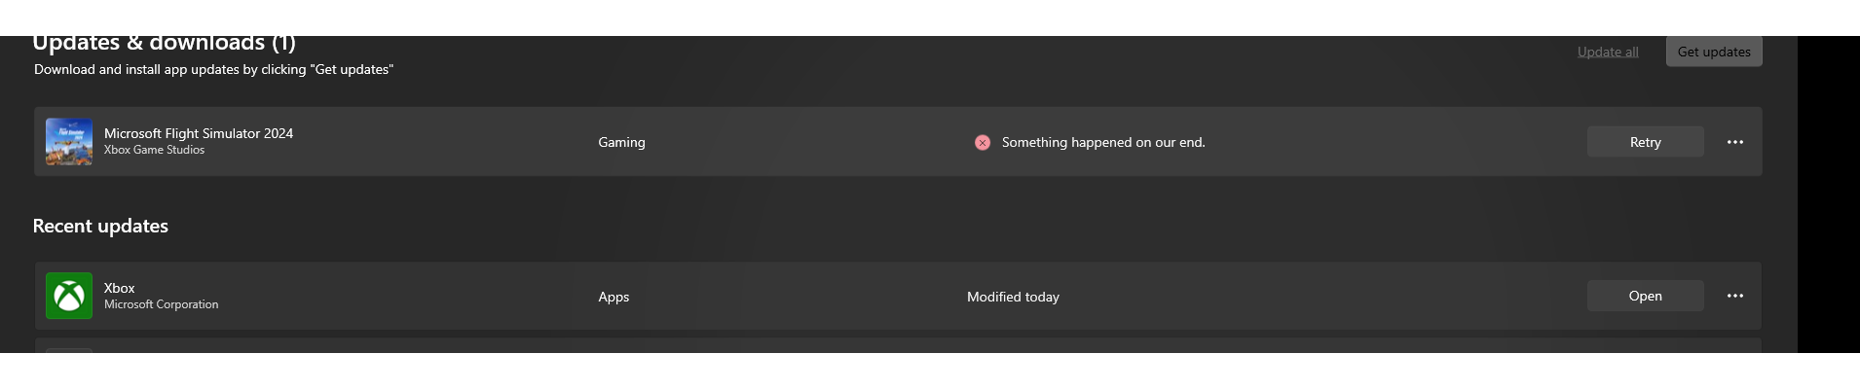Click the Microsoft Corporation publisher text

click(x=161, y=304)
